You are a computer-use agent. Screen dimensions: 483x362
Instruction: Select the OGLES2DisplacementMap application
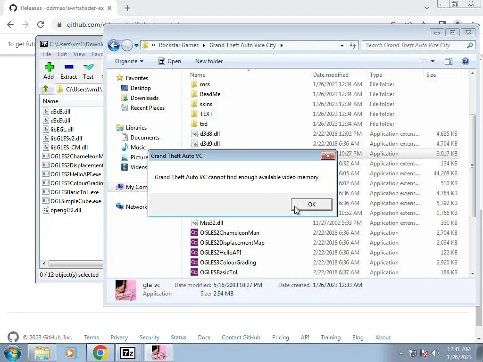pyautogui.click(x=232, y=243)
